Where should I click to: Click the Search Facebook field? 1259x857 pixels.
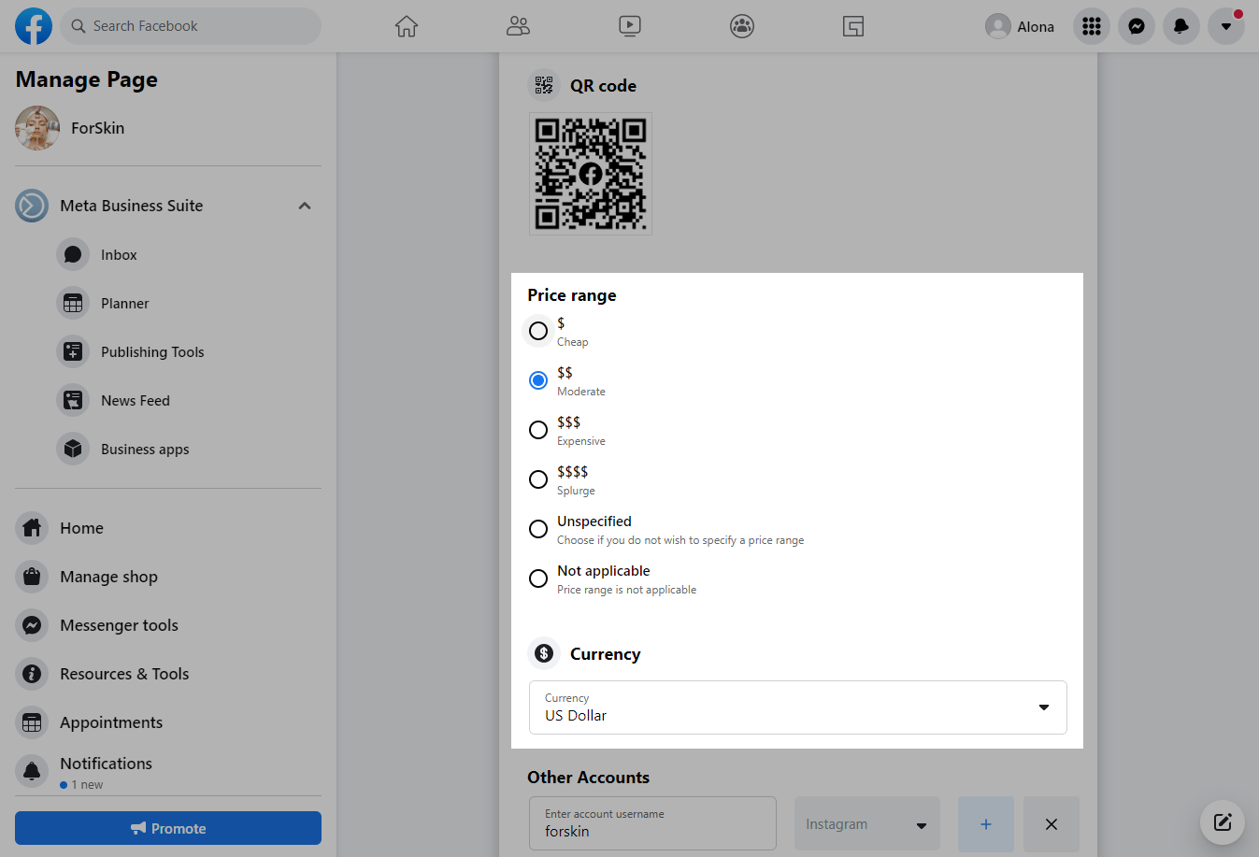(191, 26)
